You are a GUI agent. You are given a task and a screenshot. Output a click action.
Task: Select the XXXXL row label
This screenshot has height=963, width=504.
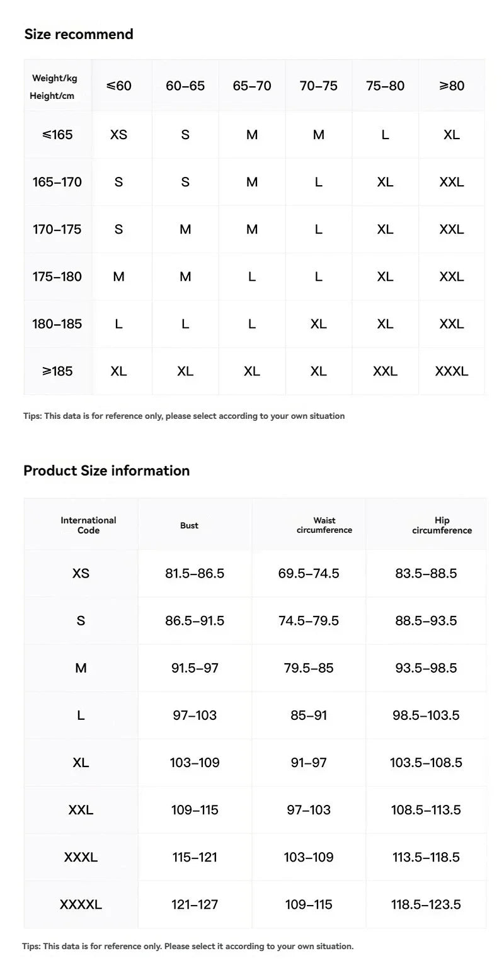(x=81, y=904)
